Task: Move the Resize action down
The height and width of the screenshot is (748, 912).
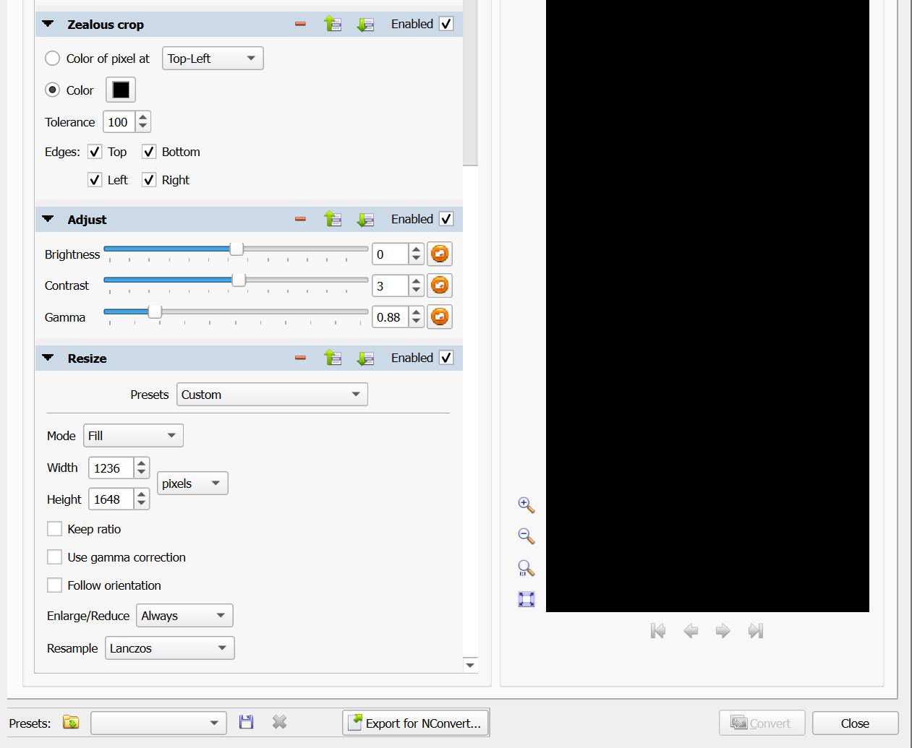Action: tap(365, 358)
